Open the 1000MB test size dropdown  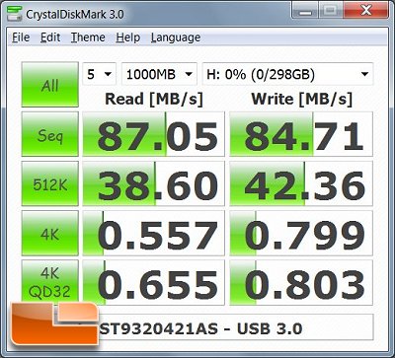coord(160,74)
